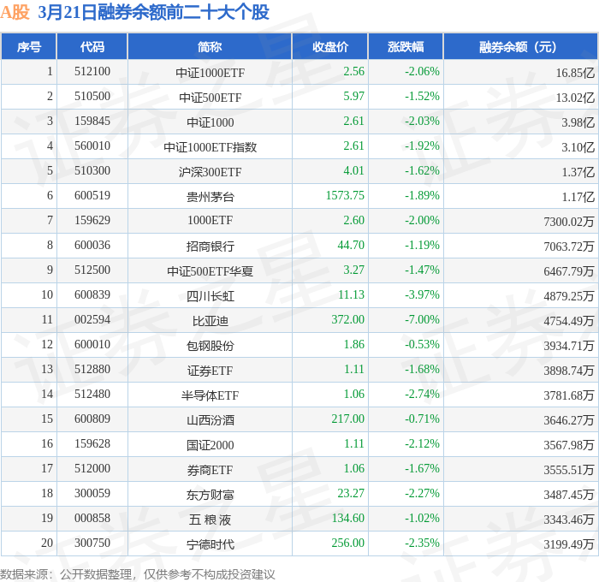Image resolution: width=599 pixels, height=582 pixels.
Task: Click change value -0.53%
Action: click(x=422, y=344)
